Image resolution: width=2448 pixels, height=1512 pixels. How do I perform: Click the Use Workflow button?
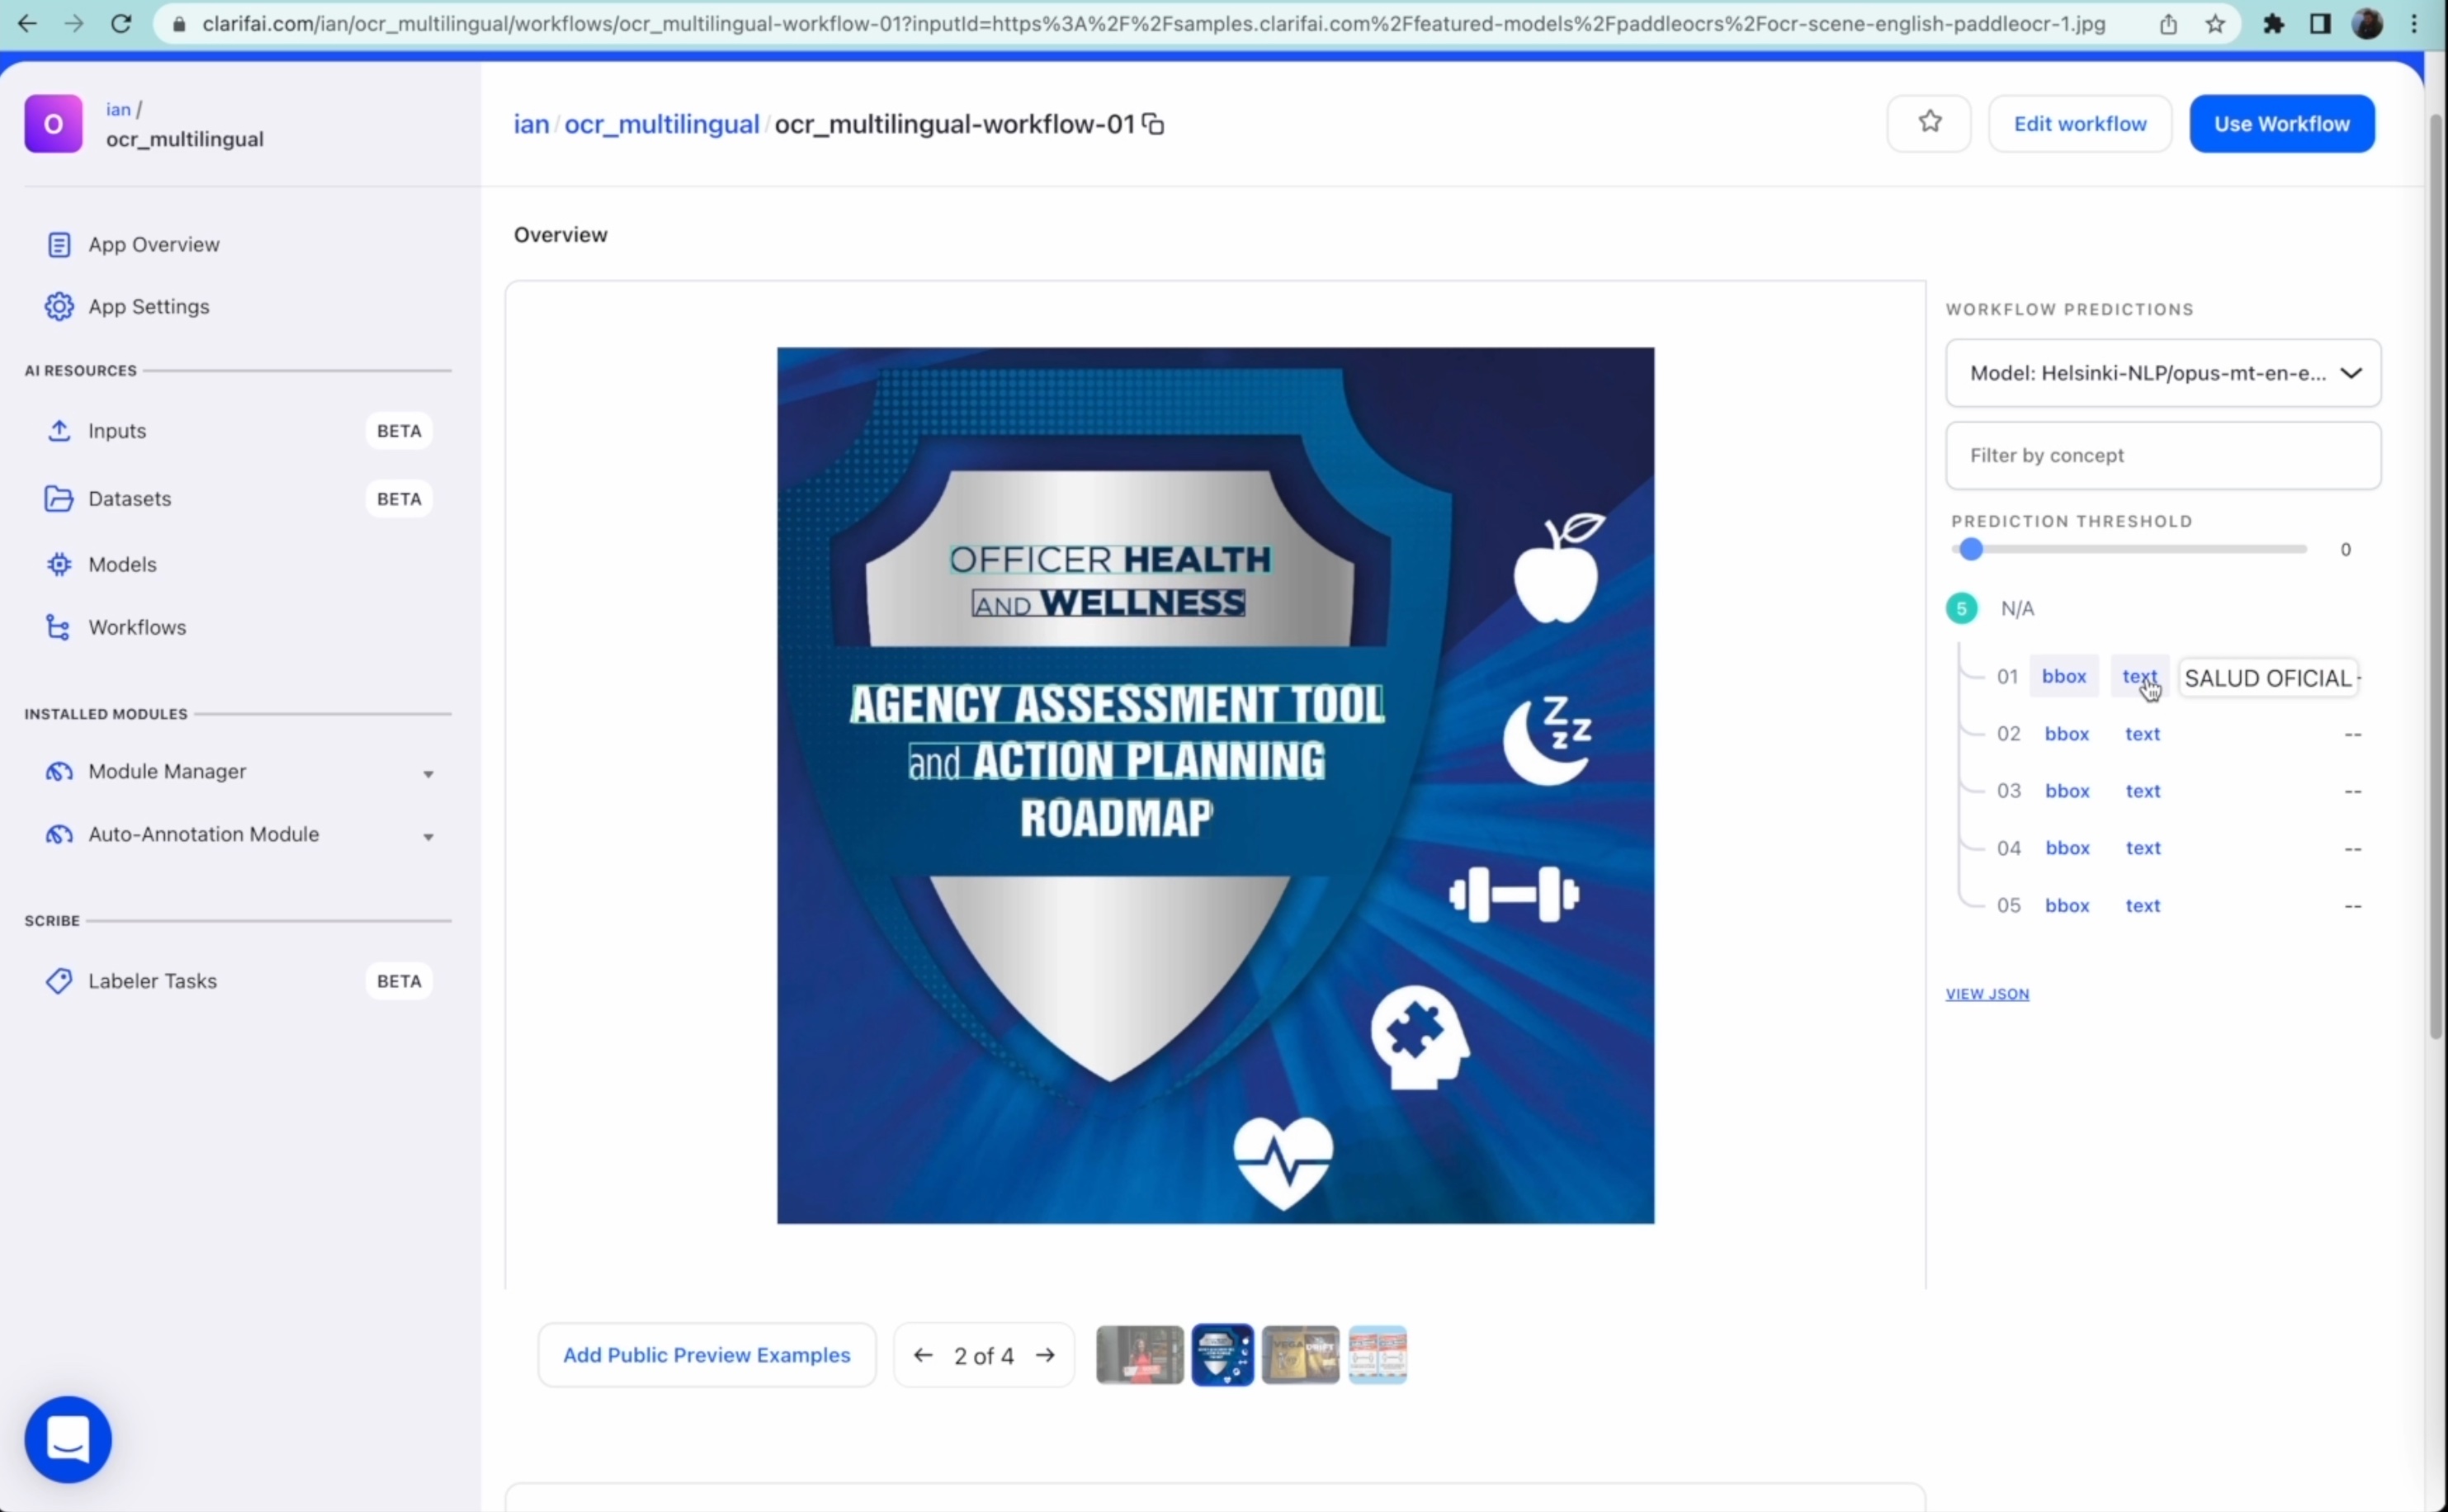2281,124
